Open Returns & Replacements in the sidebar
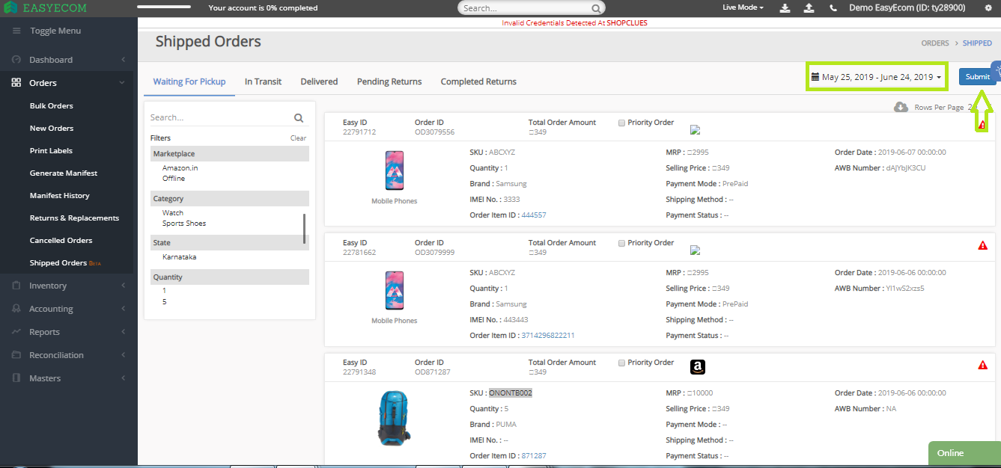The height and width of the screenshot is (468, 1001). pos(74,218)
